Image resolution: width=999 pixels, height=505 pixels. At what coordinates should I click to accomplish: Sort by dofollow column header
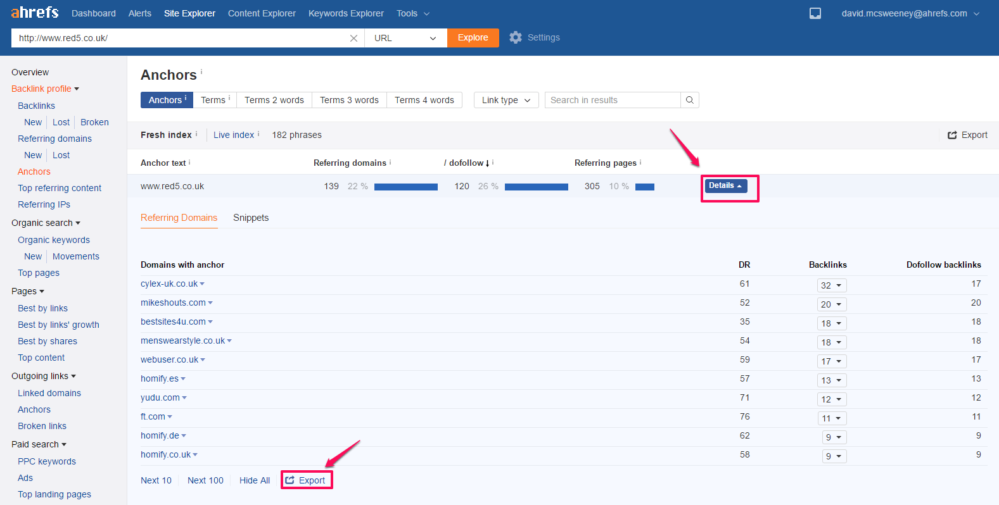tap(466, 163)
